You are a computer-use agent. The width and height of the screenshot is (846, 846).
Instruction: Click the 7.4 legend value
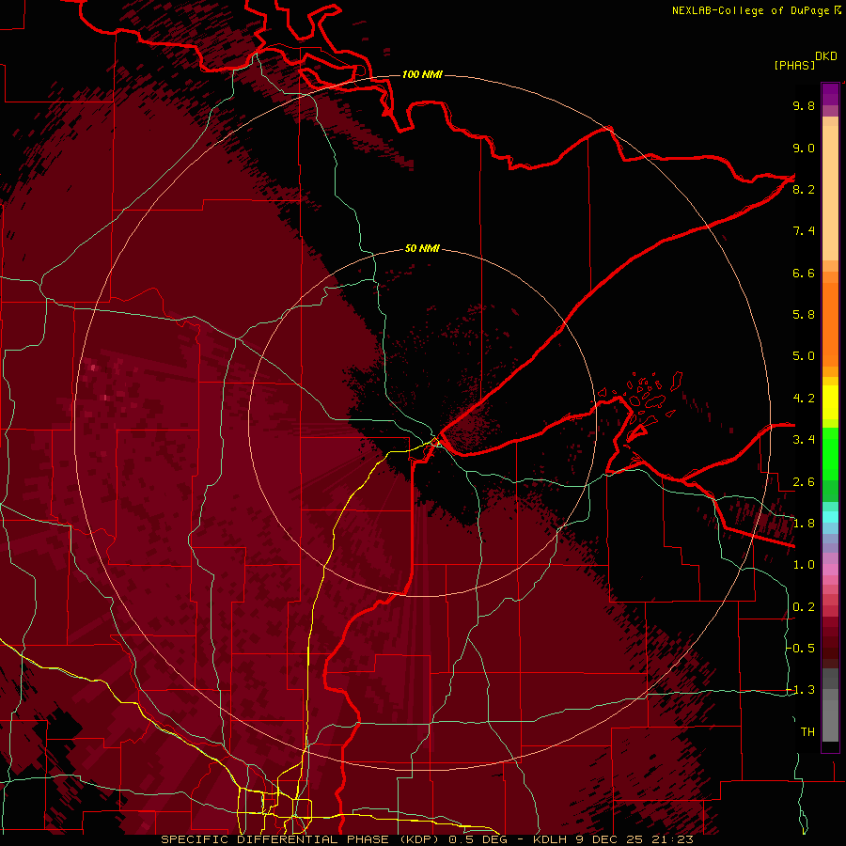tap(804, 231)
